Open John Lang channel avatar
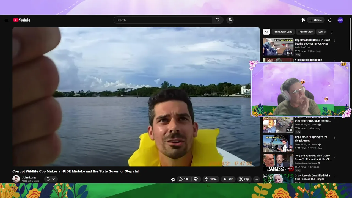This screenshot has width=352, height=198. (16, 179)
